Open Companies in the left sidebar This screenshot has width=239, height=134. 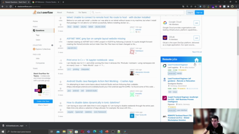40,63
